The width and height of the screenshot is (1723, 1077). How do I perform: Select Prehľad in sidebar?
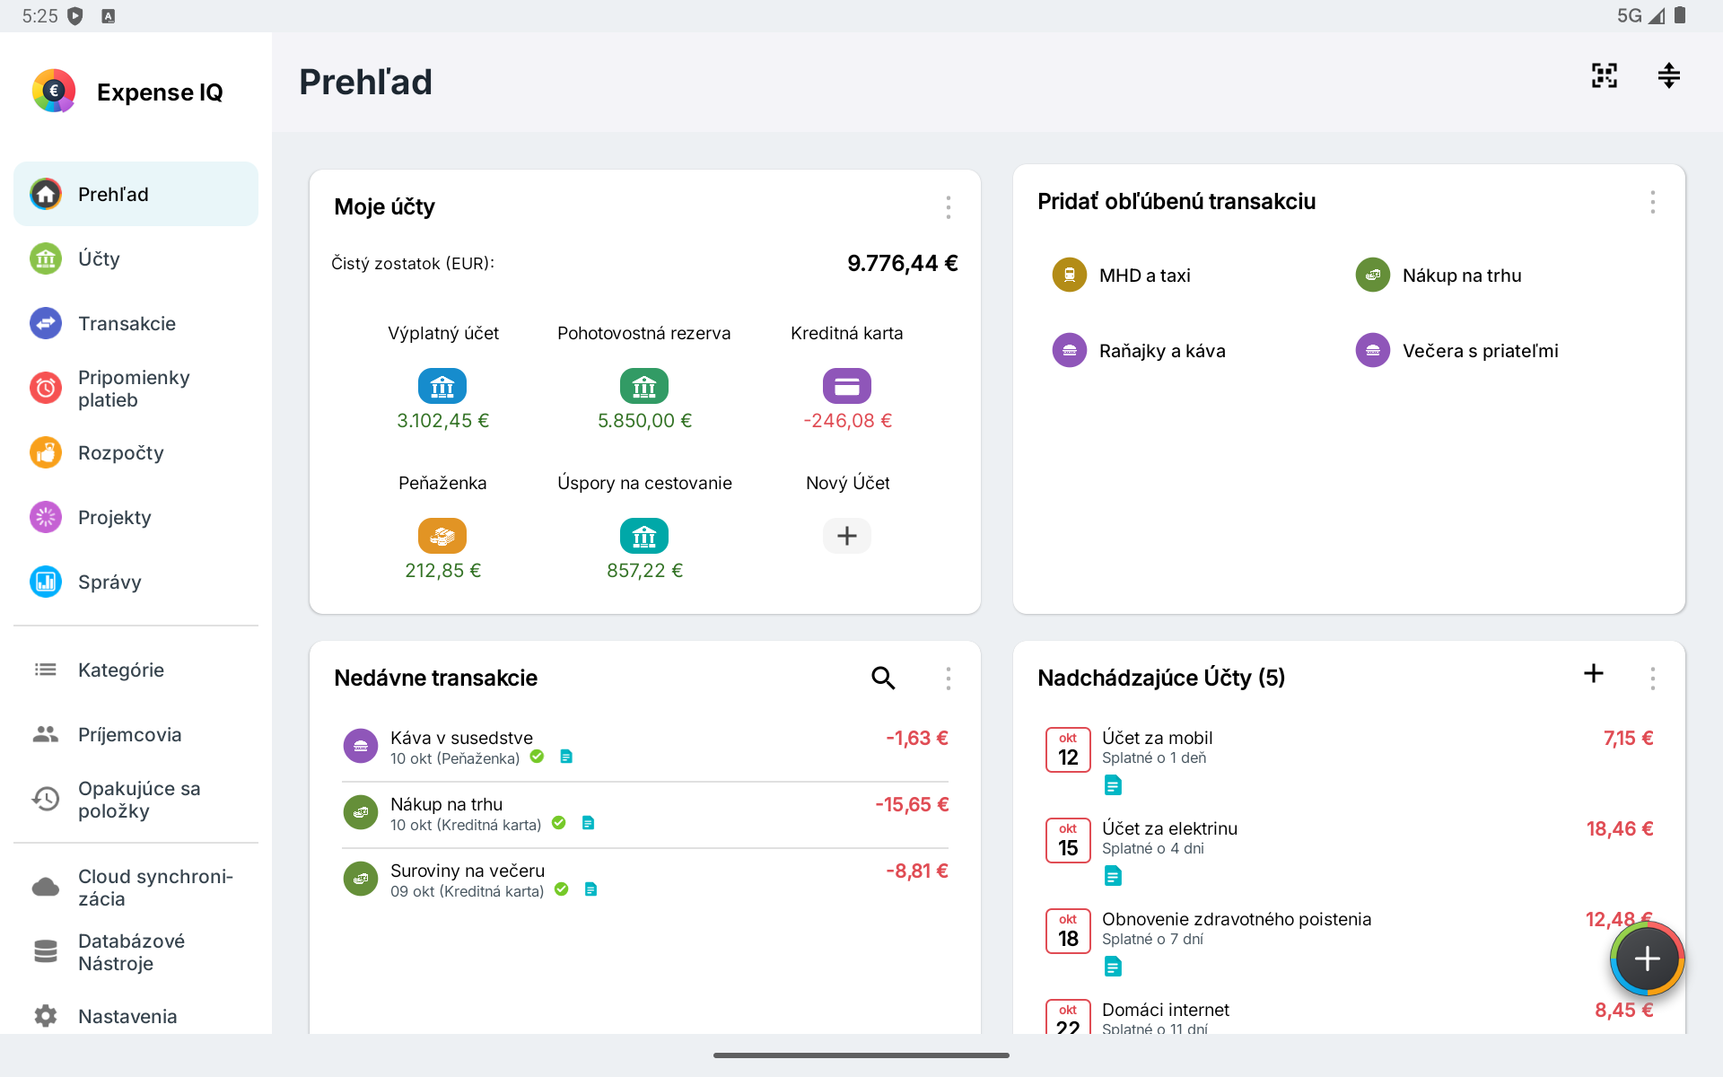point(136,194)
